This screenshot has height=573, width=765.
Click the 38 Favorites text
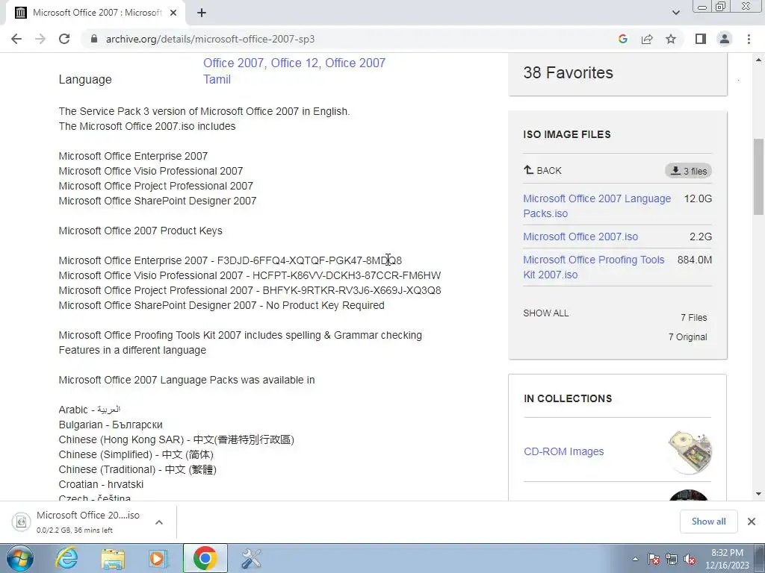(568, 72)
